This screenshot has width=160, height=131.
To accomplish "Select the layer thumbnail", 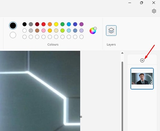I will click(x=142, y=79).
